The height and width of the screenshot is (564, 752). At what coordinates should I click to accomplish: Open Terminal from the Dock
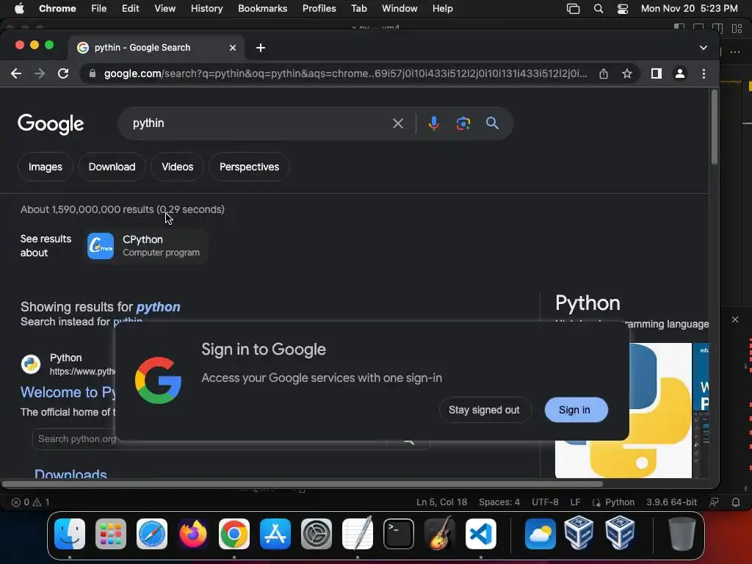pos(399,534)
